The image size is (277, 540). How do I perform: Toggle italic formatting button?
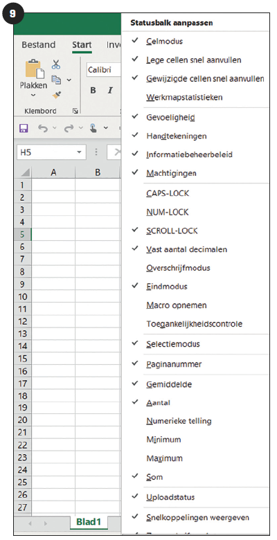(110, 90)
